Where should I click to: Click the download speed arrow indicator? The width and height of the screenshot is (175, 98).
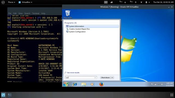(x=125, y=2)
